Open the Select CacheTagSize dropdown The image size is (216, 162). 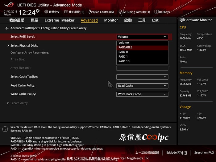coord(142,77)
